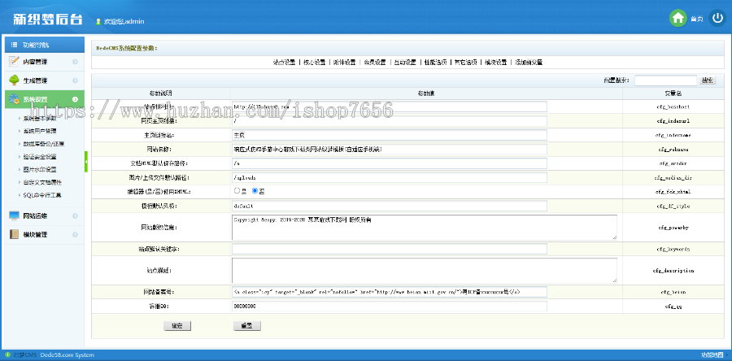Image resolution: width=732 pixels, height=361 pixels.
Task: Click the 站点根网址 input field
Action: click(390, 107)
